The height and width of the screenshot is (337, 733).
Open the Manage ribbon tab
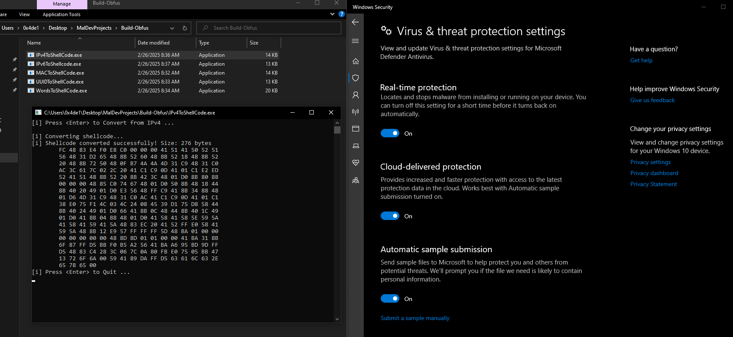(x=62, y=4)
